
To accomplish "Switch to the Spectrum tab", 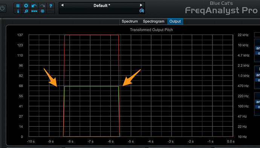I will [x=130, y=21].
